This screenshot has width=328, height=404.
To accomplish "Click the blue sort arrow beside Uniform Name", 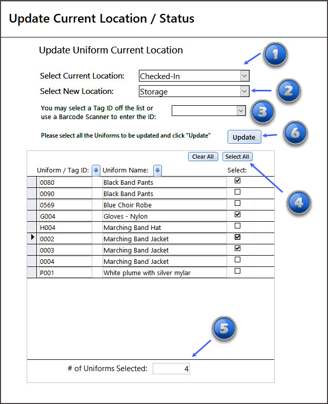I will coord(157,170).
